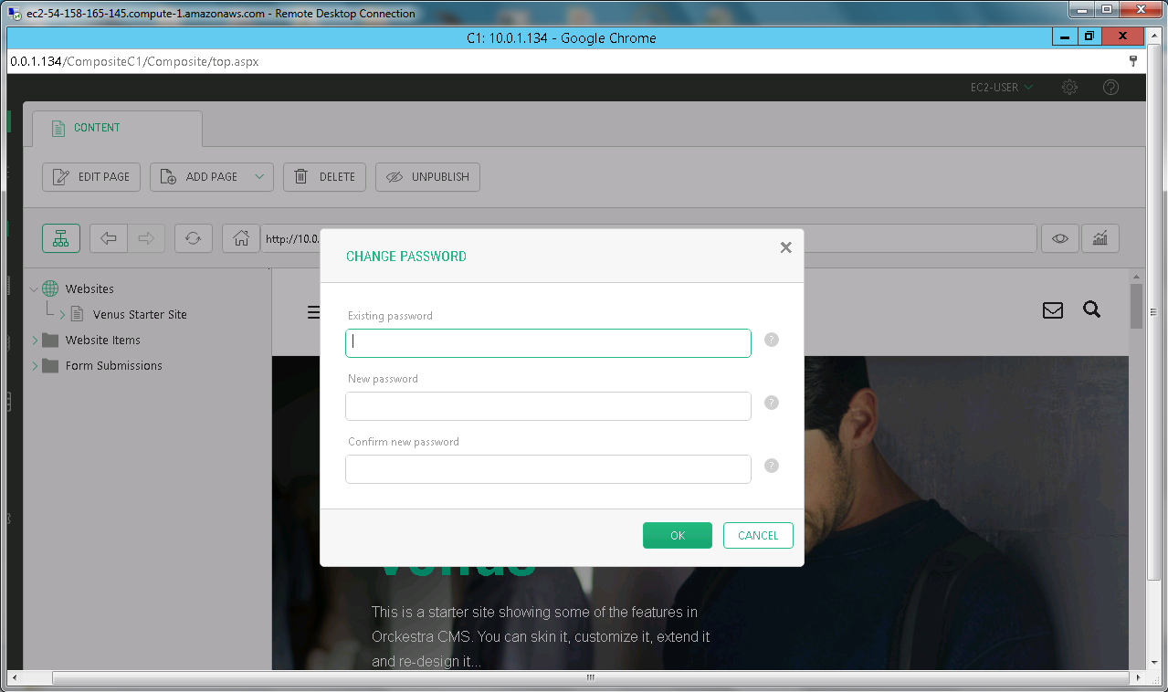Click CANCEL in Change Password dialog

[x=758, y=536]
